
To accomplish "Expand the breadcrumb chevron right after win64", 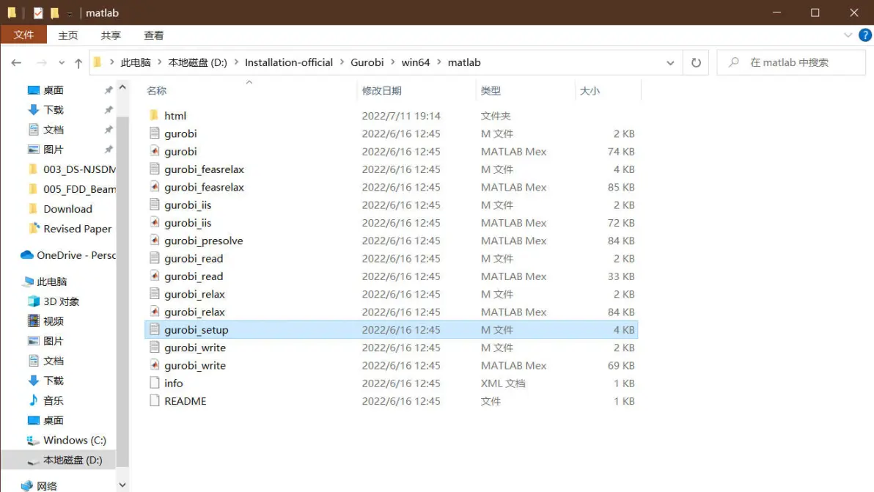I will [438, 62].
